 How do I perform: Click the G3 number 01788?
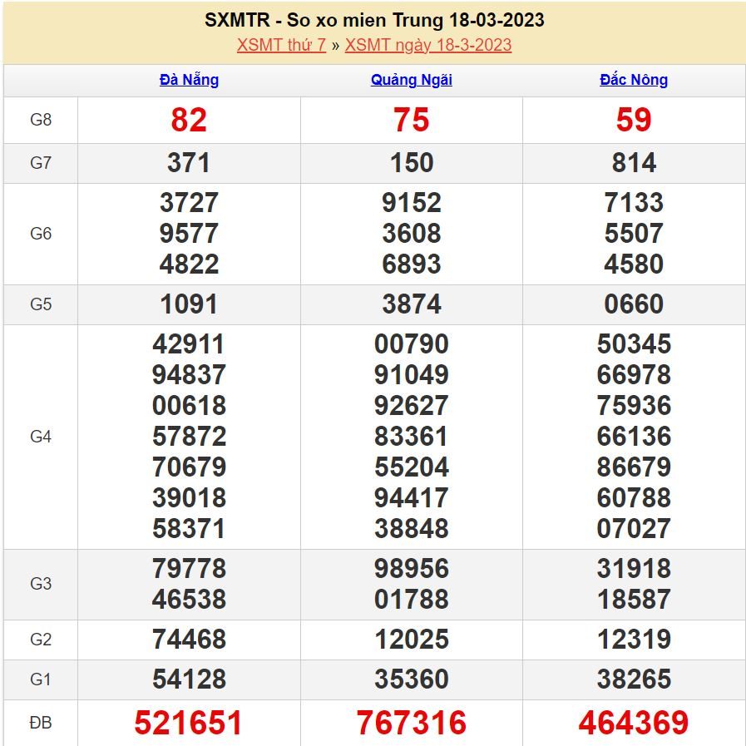coord(412,600)
